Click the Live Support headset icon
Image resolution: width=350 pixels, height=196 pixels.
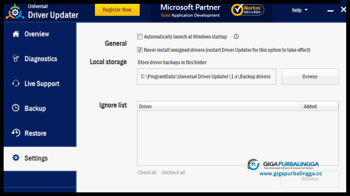point(16,83)
